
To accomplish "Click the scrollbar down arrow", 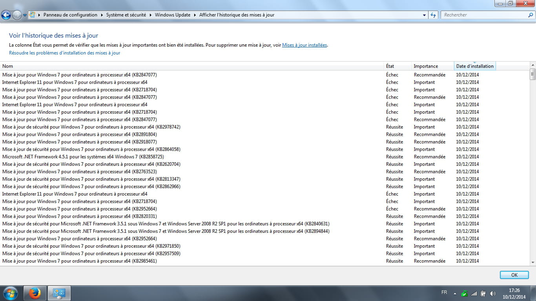I will 532,262.
